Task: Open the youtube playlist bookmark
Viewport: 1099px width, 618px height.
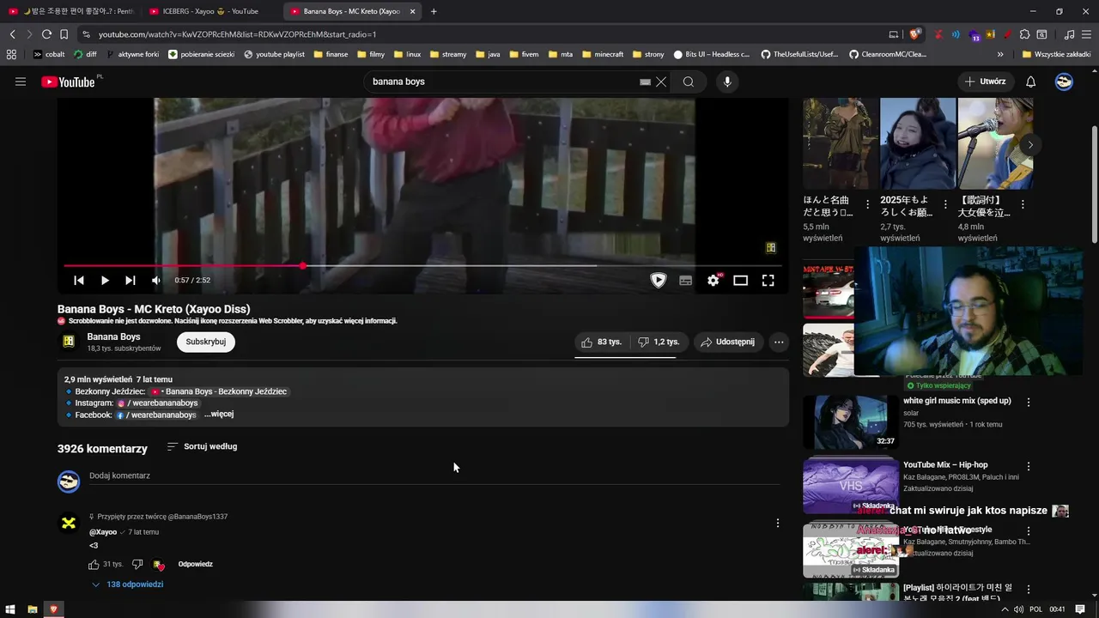Action: click(x=275, y=54)
